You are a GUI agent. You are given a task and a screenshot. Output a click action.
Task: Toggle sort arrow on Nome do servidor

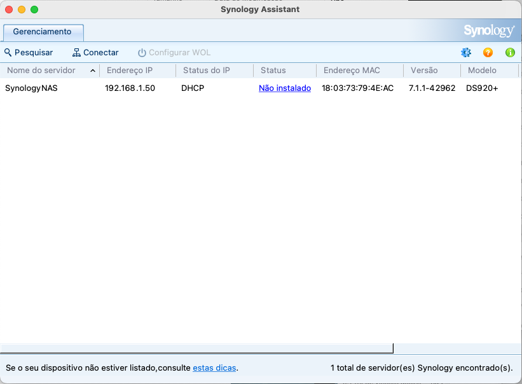(x=93, y=71)
